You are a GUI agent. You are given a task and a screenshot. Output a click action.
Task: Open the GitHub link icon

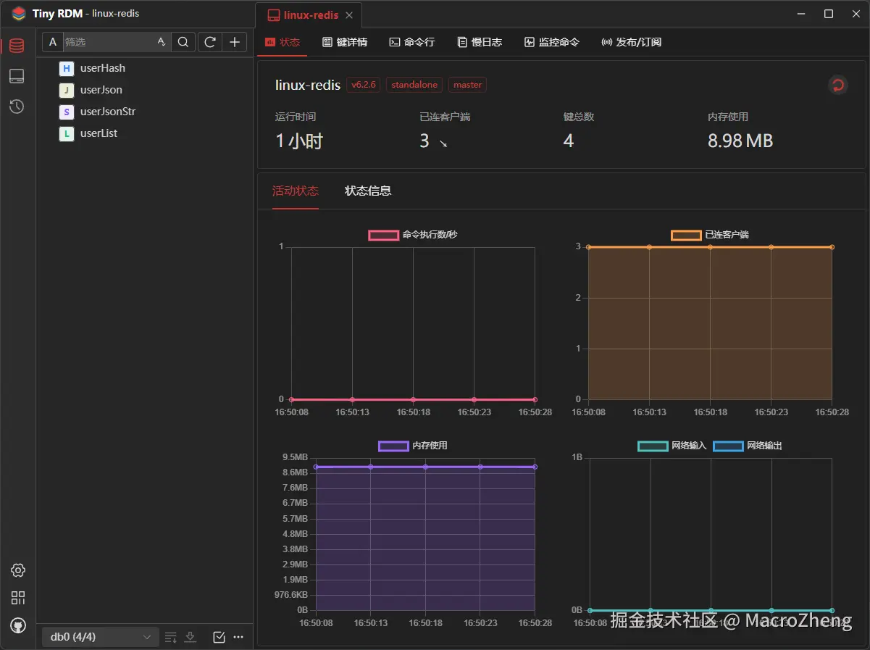tap(18, 625)
